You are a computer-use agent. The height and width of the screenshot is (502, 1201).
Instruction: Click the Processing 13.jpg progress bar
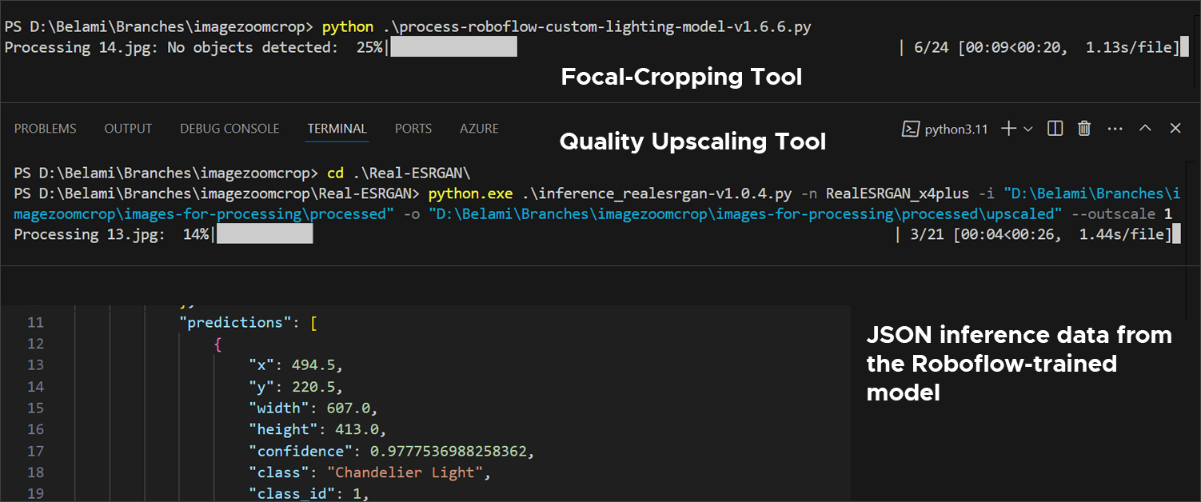(x=265, y=234)
